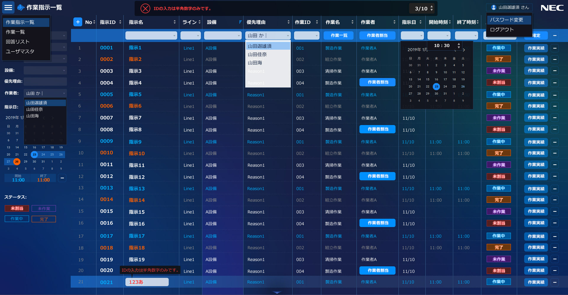Open the sidebar 設備 dropdown
This screenshot has height=295, width=568.
[45, 70]
